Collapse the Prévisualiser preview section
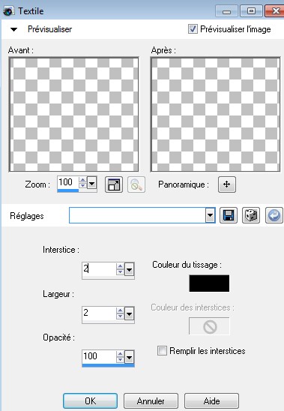284x411 pixels. (x=13, y=29)
